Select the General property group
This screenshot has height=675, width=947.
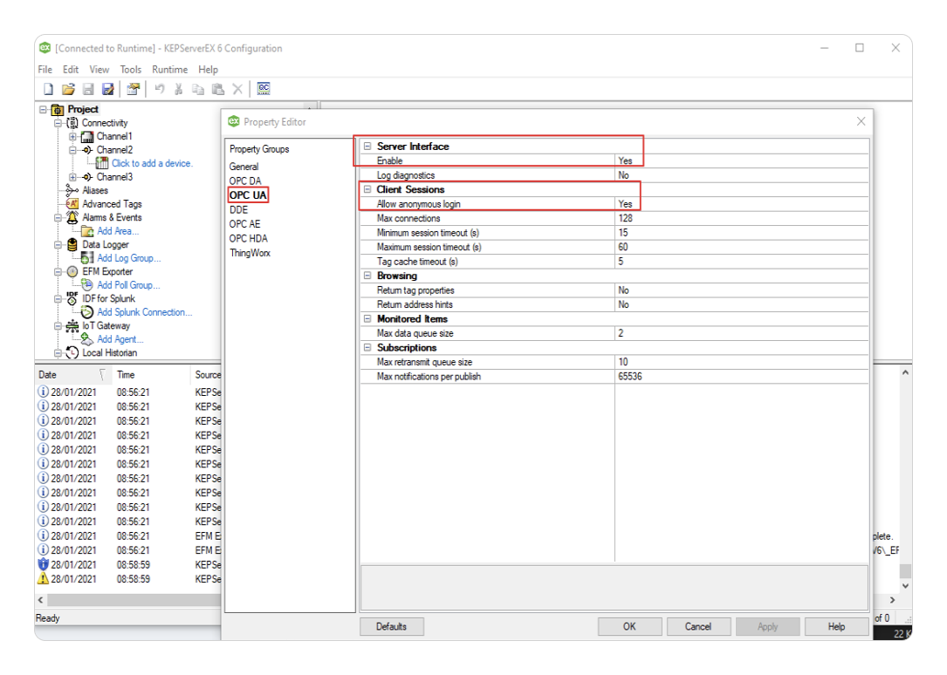click(244, 167)
